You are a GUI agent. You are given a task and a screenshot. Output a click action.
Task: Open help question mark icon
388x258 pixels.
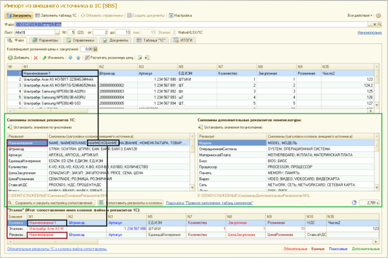pos(378,16)
